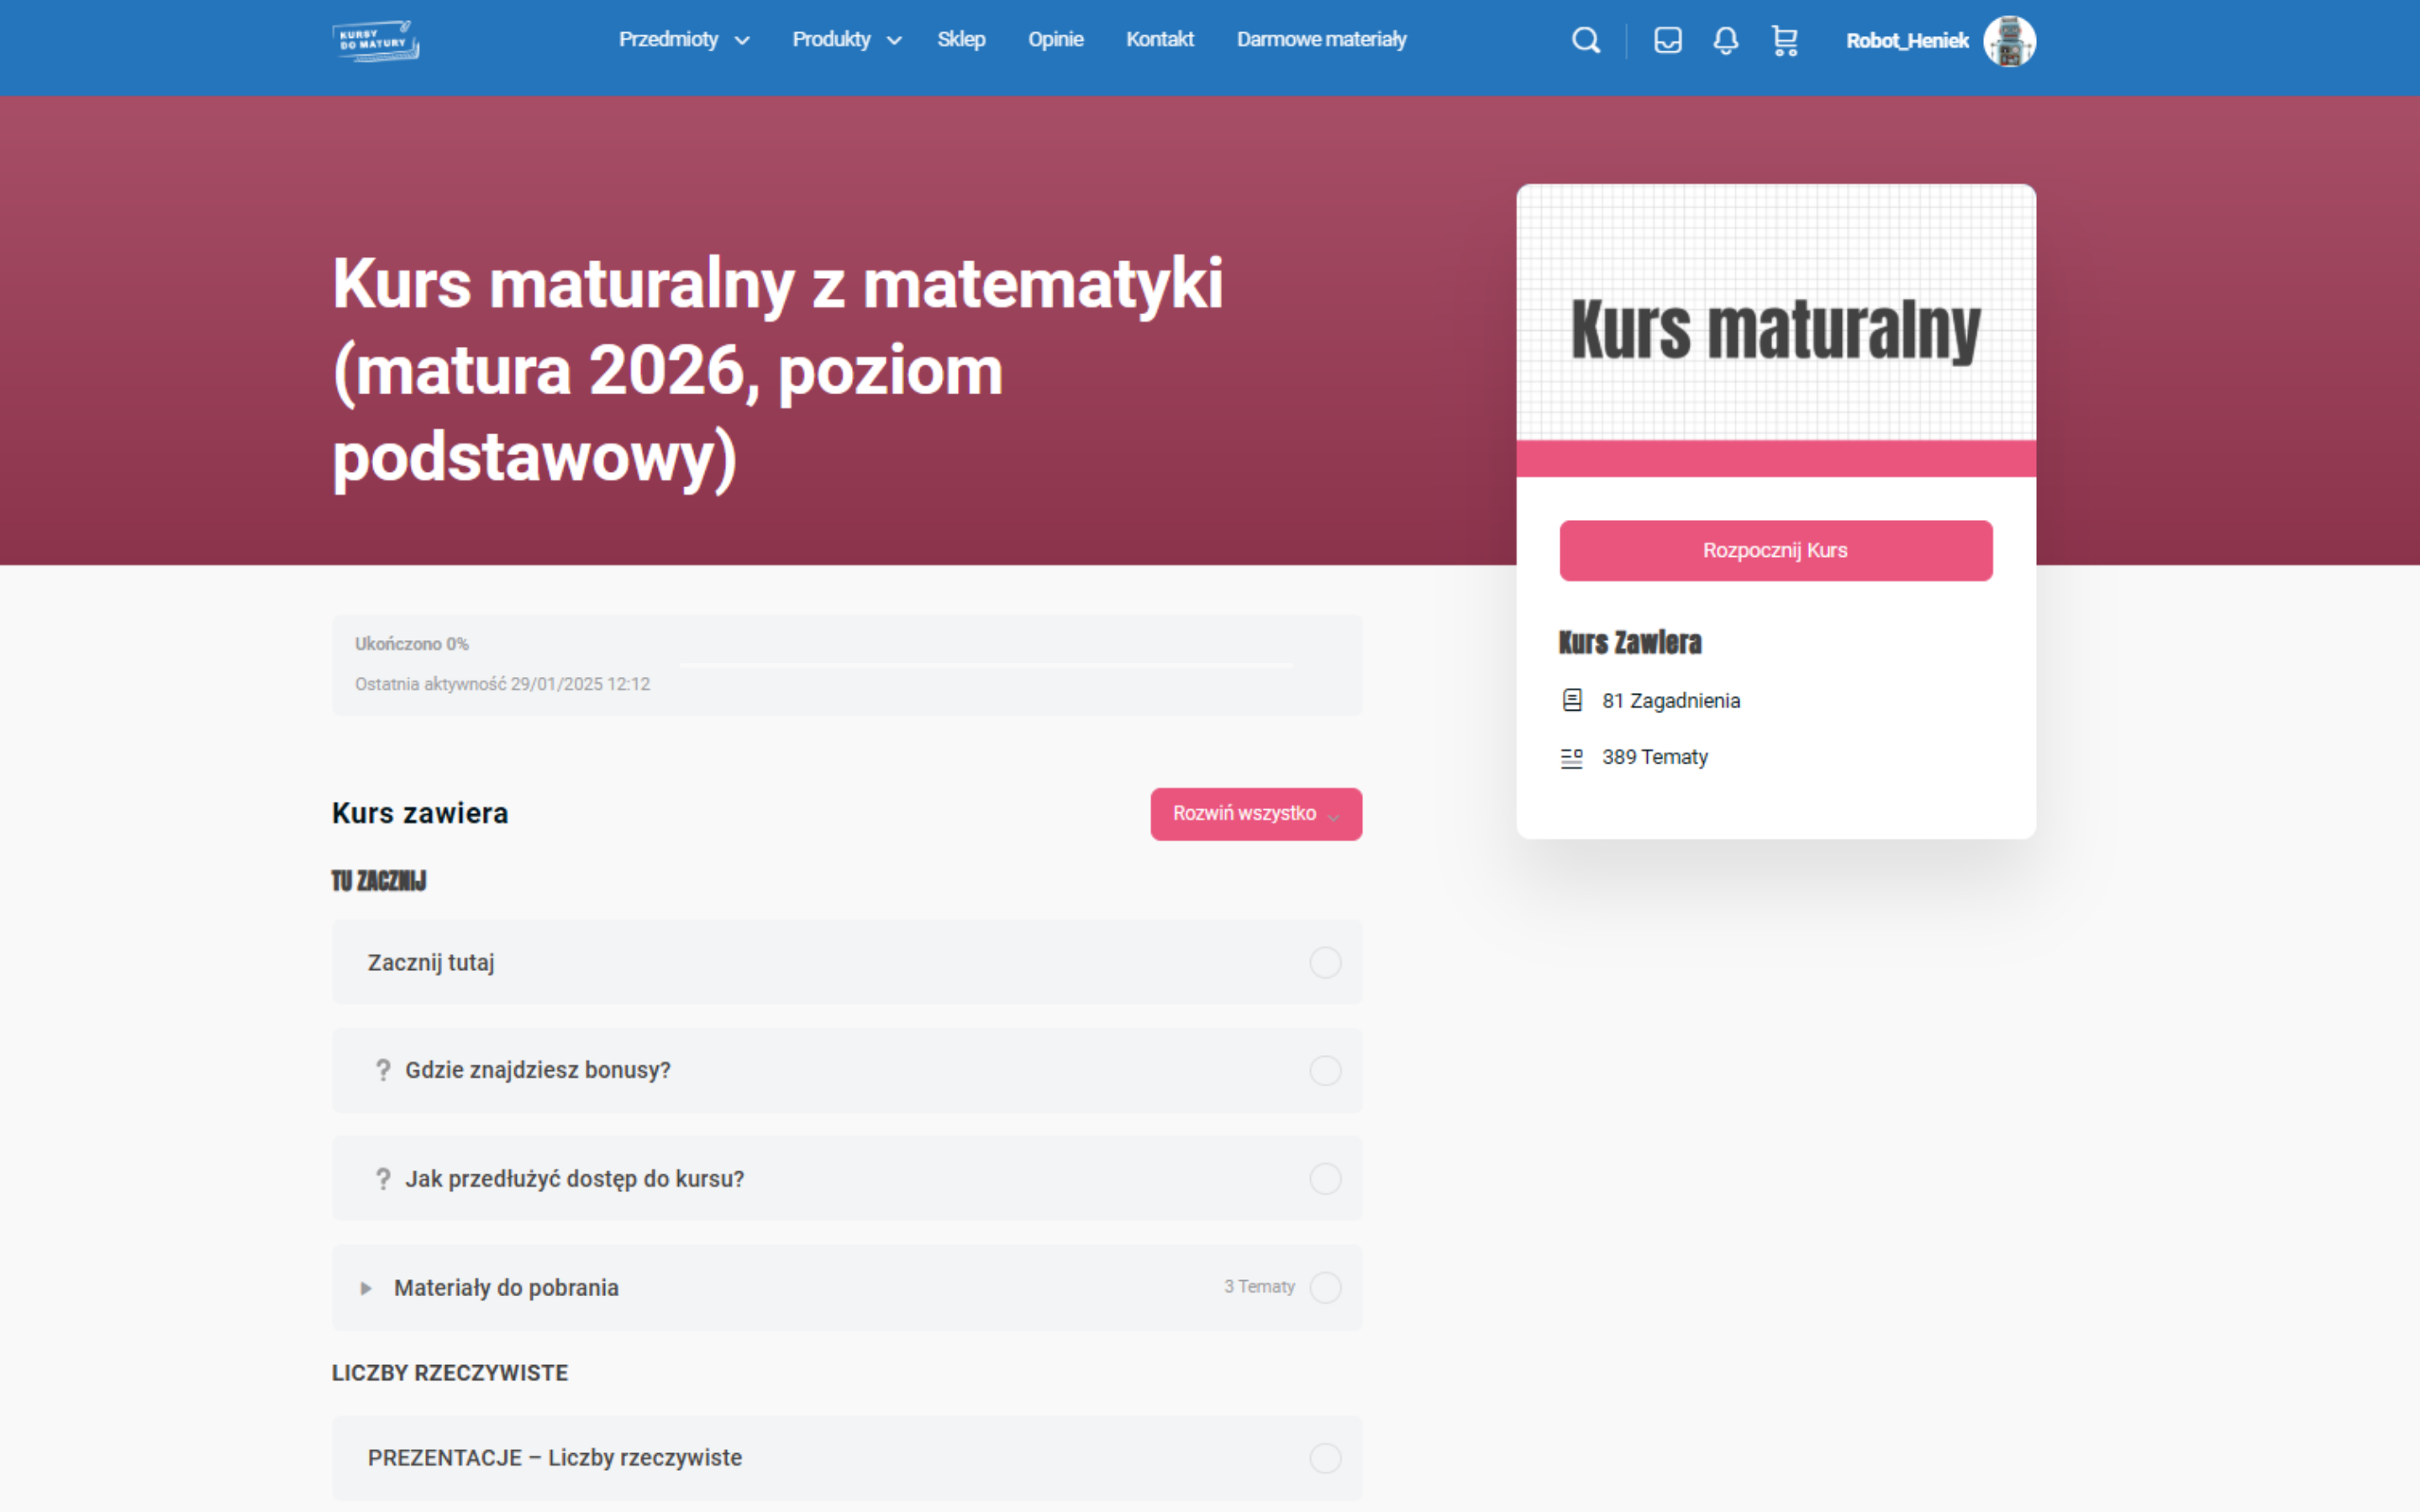Open the search magnifier icon

(x=1585, y=41)
